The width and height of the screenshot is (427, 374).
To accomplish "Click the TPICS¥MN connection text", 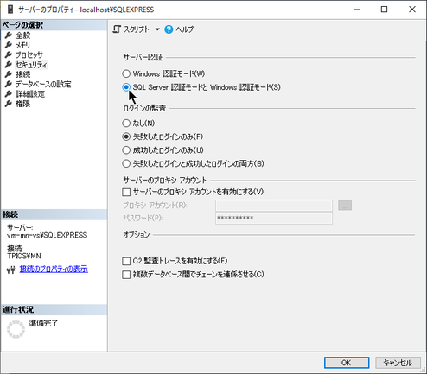I will point(24,256).
